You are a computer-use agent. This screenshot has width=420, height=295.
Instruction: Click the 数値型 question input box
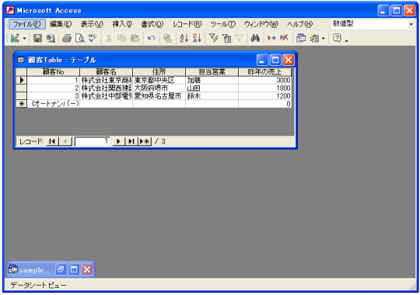pos(369,24)
